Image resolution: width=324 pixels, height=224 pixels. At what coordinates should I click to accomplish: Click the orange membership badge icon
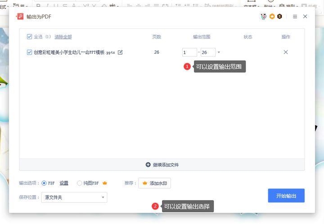(x=272, y=17)
